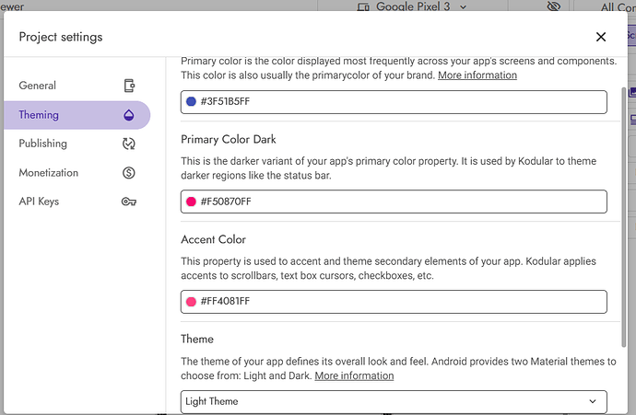The height and width of the screenshot is (415, 636).
Task: Click the Monetization dollar icon
Action: pyautogui.click(x=129, y=173)
